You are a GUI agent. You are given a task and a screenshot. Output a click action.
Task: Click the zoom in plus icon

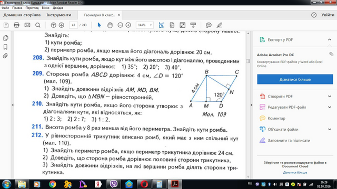(x=128, y=25)
